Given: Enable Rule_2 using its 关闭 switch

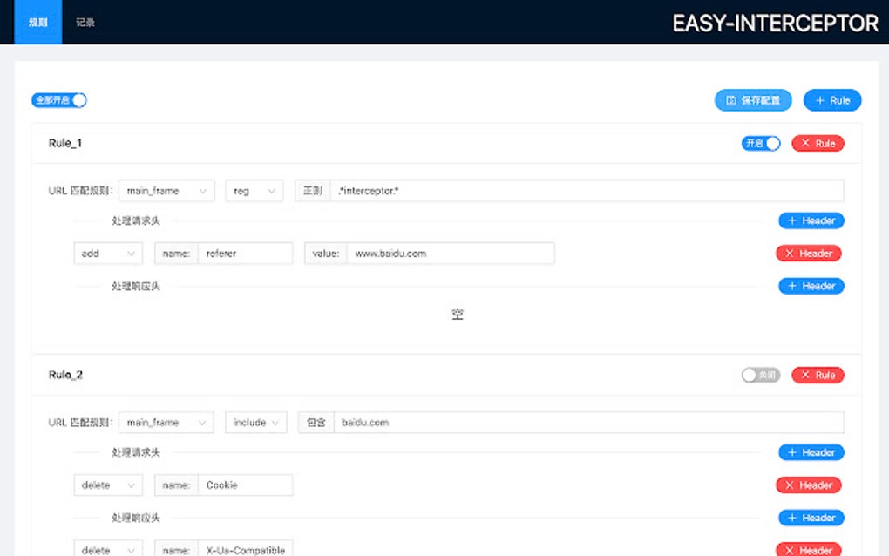Looking at the screenshot, I should pyautogui.click(x=759, y=375).
